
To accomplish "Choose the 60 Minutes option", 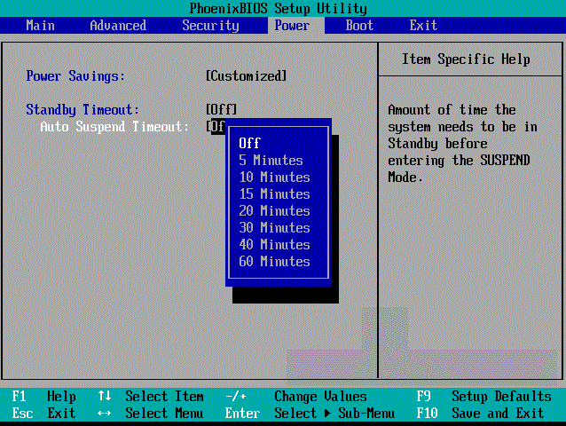I will [274, 262].
